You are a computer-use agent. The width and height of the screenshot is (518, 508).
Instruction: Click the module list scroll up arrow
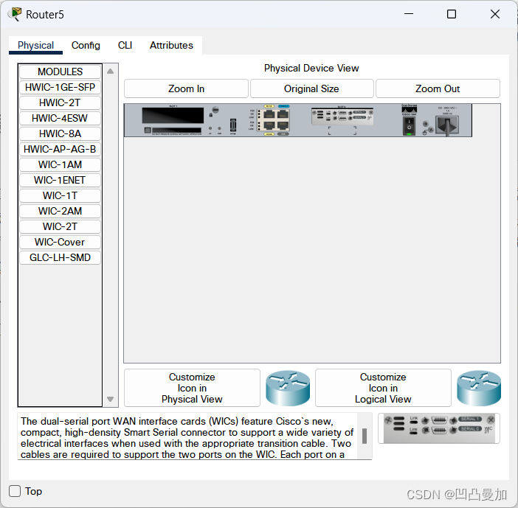point(111,72)
